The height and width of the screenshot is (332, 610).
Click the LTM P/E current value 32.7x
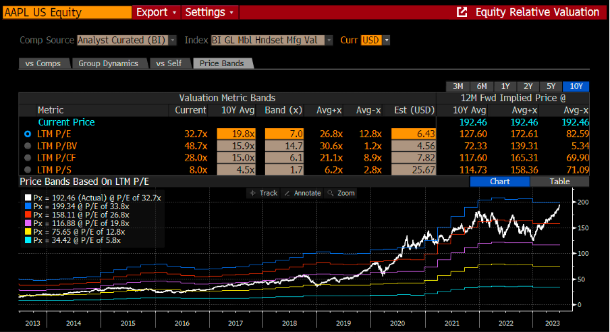[196, 134]
